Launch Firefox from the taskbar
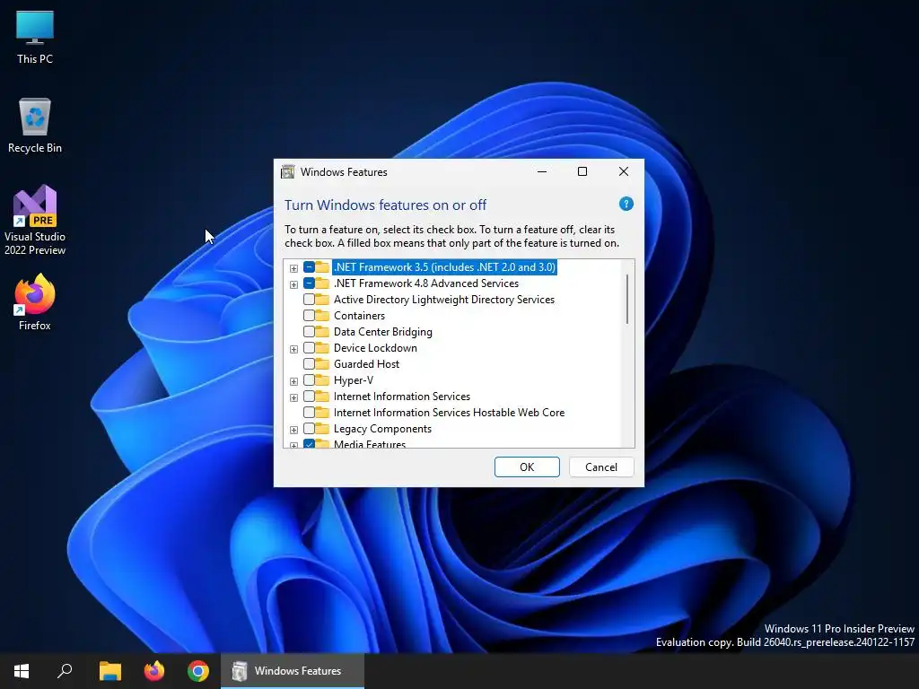 coord(154,671)
